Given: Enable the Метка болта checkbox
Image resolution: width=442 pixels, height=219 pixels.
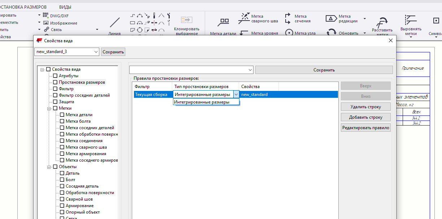Looking at the screenshot, I should pos(62,121).
